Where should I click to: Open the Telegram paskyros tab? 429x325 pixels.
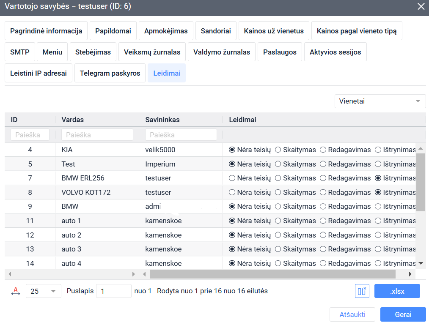click(110, 73)
